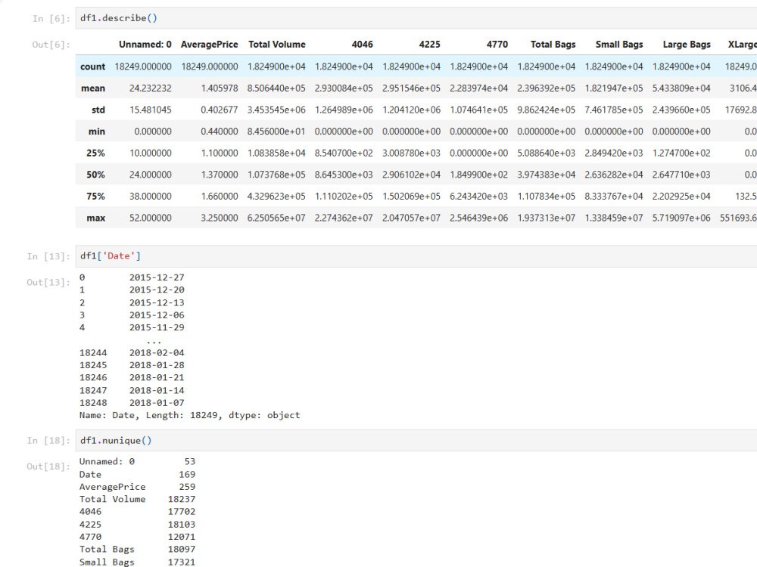Viewport: 757px width, 567px height.
Task: Click the 4770 12071 nunique row
Action: (138, 537)
